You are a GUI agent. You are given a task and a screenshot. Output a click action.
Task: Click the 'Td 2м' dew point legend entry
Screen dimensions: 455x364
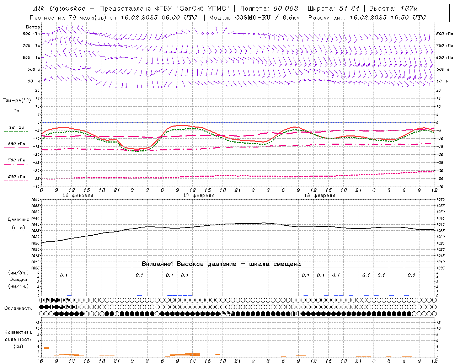(16, 127)
